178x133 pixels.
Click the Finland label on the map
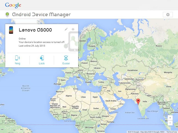pos(92,46)
